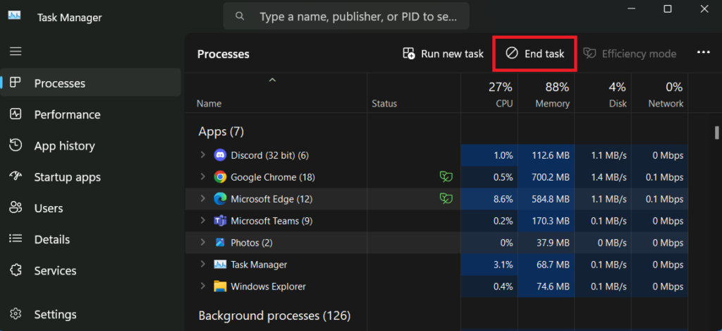Click the Run new task button

pos(443,54)
